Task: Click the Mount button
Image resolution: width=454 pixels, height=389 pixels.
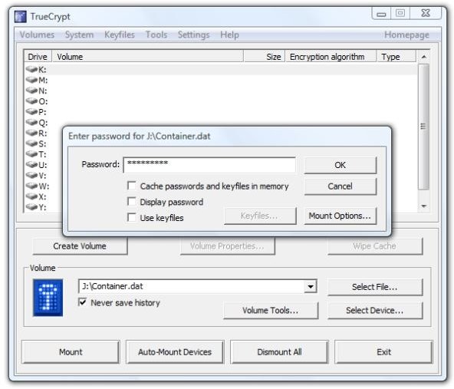Action: [x=71, y=352]
